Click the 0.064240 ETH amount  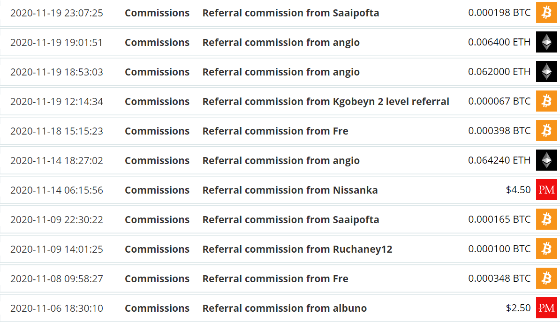click(x=499, y=160)
